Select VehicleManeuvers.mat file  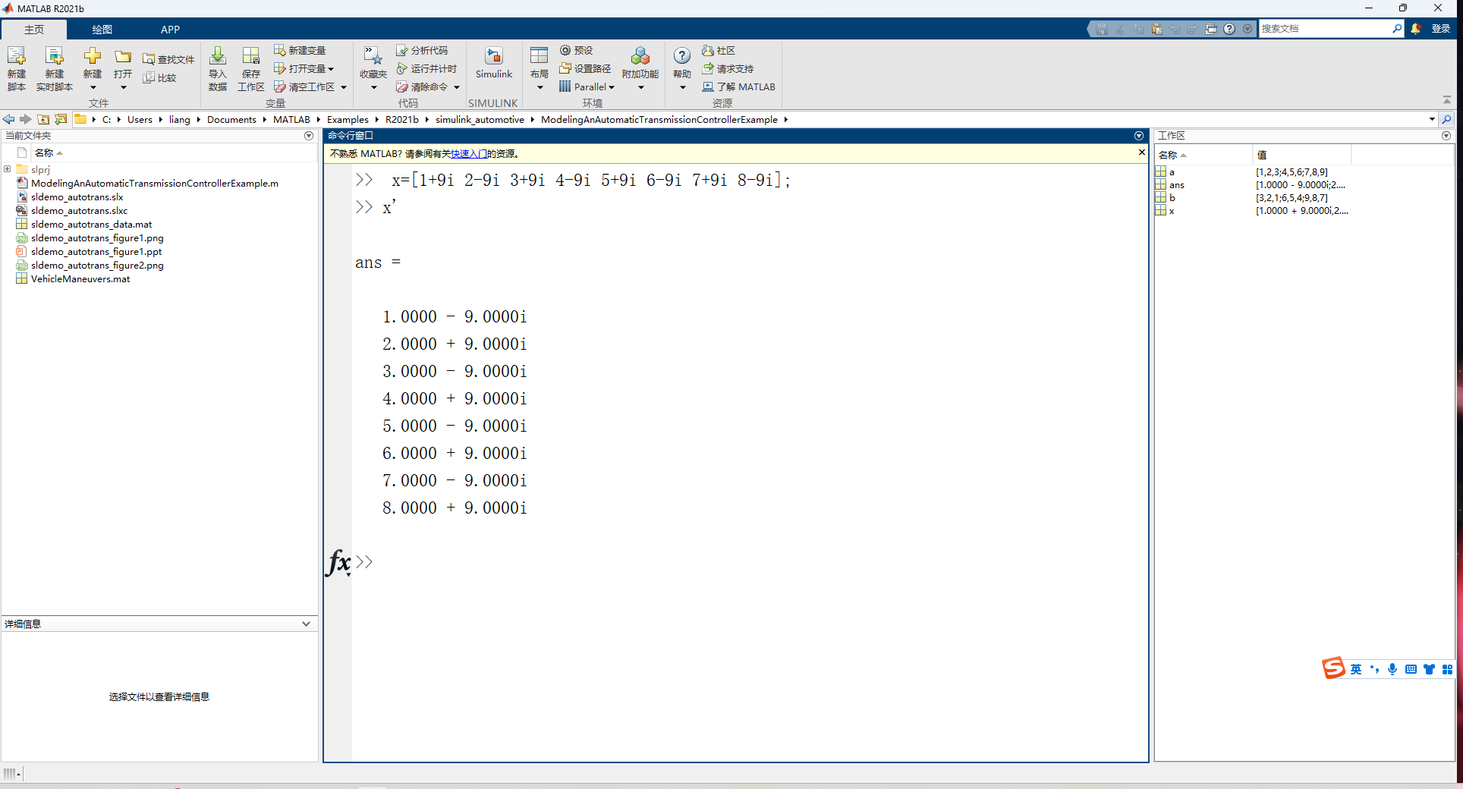(x=80, y=278)
